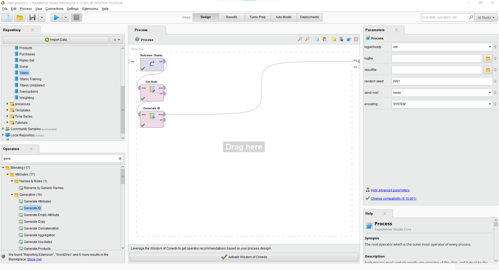
Task: Switch to the Turbo Prep view
Action: tap(258, 17)
